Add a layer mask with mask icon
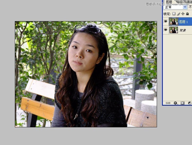Screen dimensions: 192x145 pyautogui.click(x=182, y=103)
